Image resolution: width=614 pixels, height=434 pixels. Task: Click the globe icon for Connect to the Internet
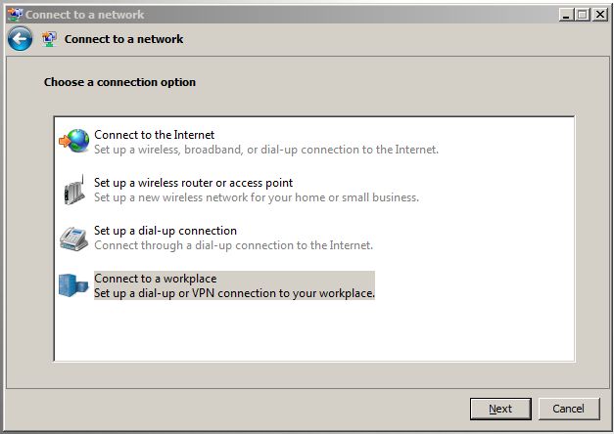click(74, 141)
